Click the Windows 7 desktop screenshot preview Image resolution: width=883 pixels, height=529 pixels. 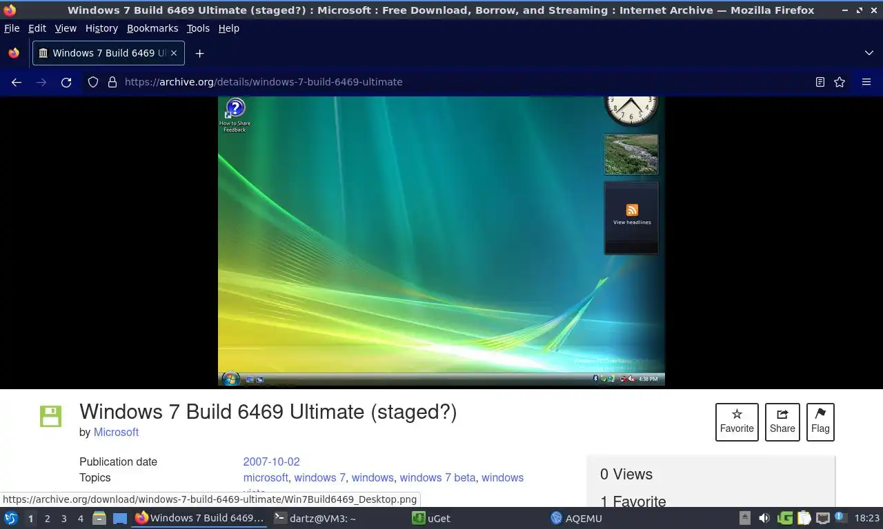point(441,241)
